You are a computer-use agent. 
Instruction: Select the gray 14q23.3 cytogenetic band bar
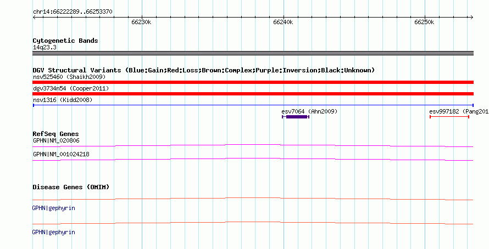pyautogui.click(x=253, y=53)
